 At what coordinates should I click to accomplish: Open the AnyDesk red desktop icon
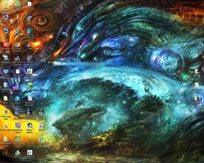pos(6,45)
